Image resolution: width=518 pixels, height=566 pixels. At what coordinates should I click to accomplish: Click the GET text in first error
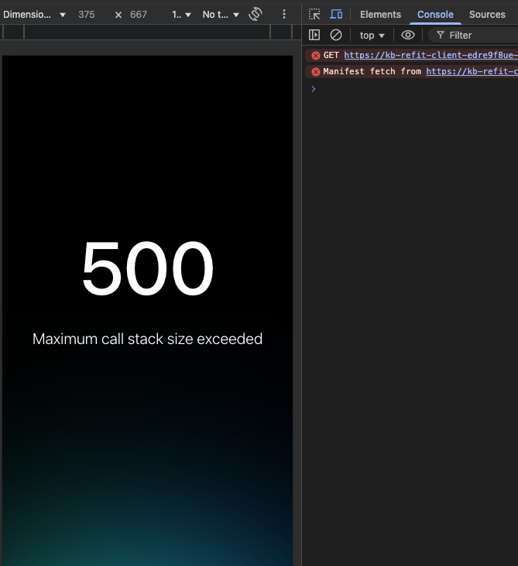(331, 55)
